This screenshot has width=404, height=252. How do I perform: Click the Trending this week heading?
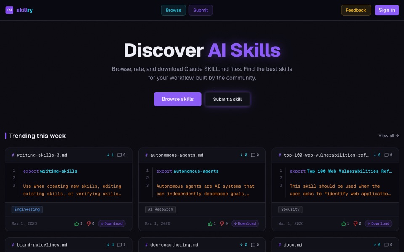point(37,136)
